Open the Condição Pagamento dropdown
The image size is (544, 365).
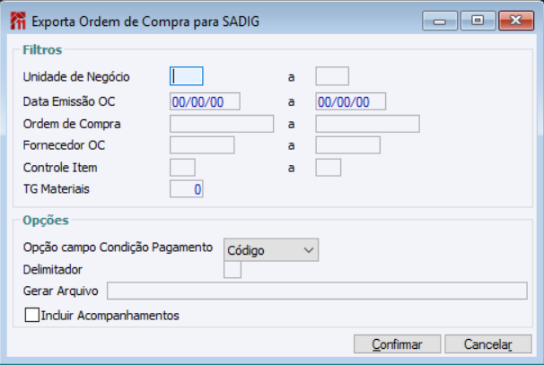271,249
